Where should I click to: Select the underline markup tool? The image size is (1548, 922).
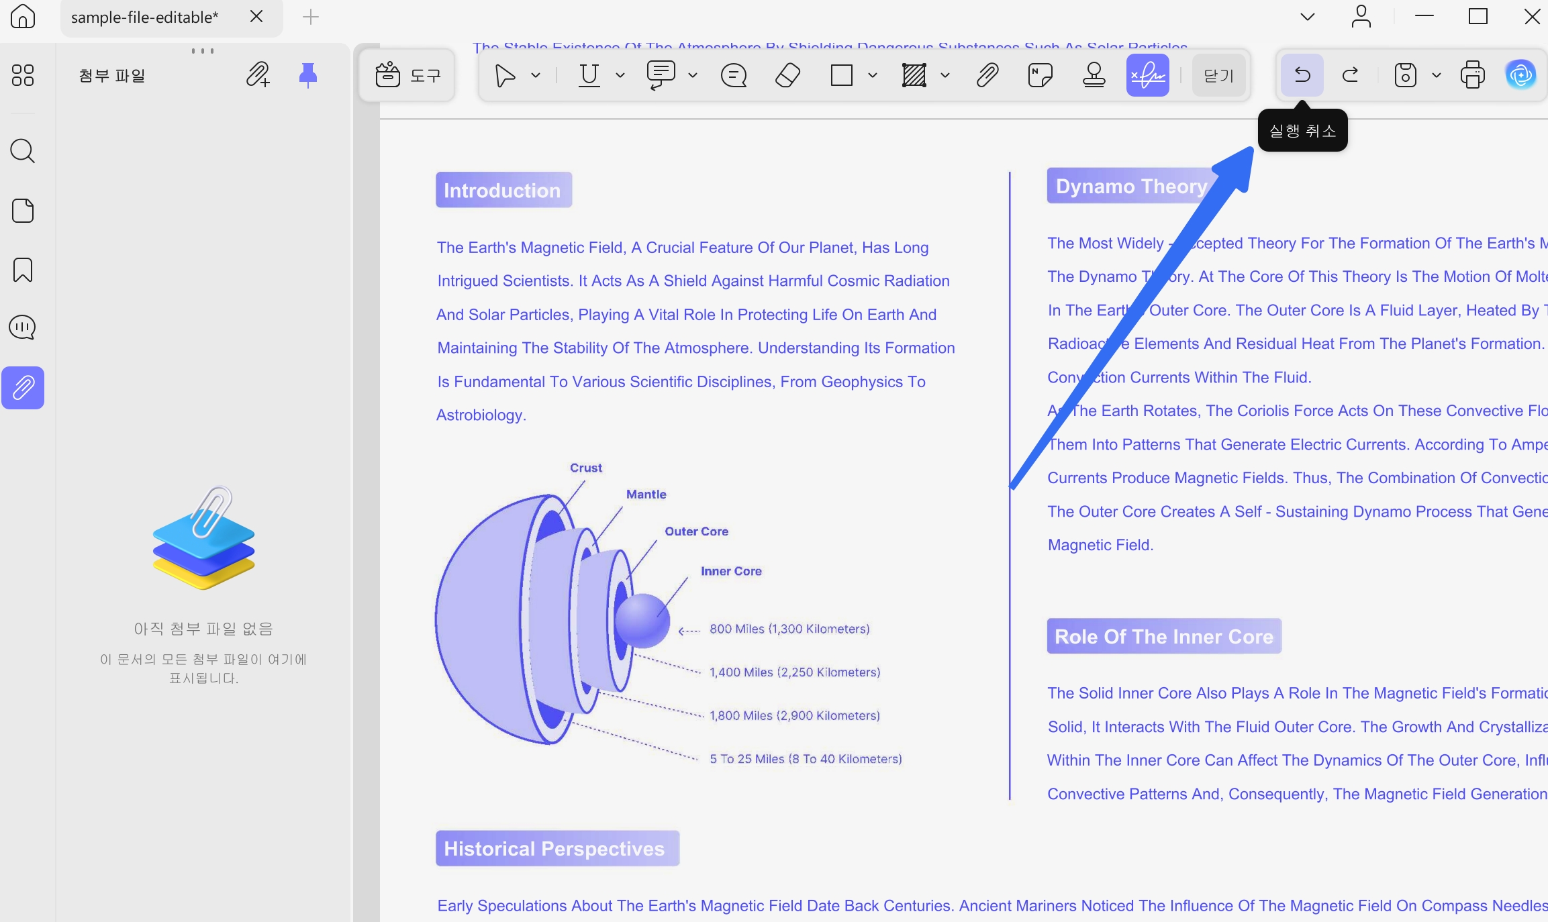pos(589,75)
